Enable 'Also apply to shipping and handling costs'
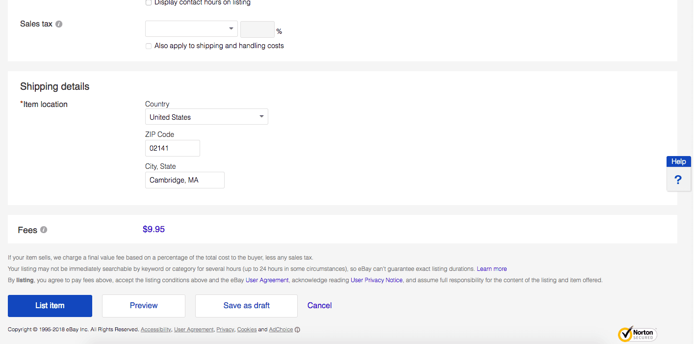The height and width of the screenshot is (344, 694). pos(149,46)
